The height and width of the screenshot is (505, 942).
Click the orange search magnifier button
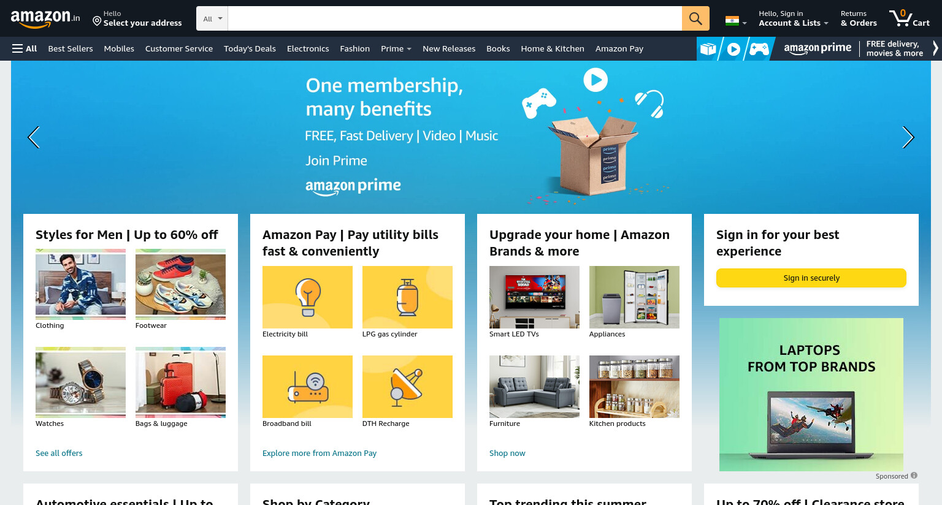click(695, 18)
